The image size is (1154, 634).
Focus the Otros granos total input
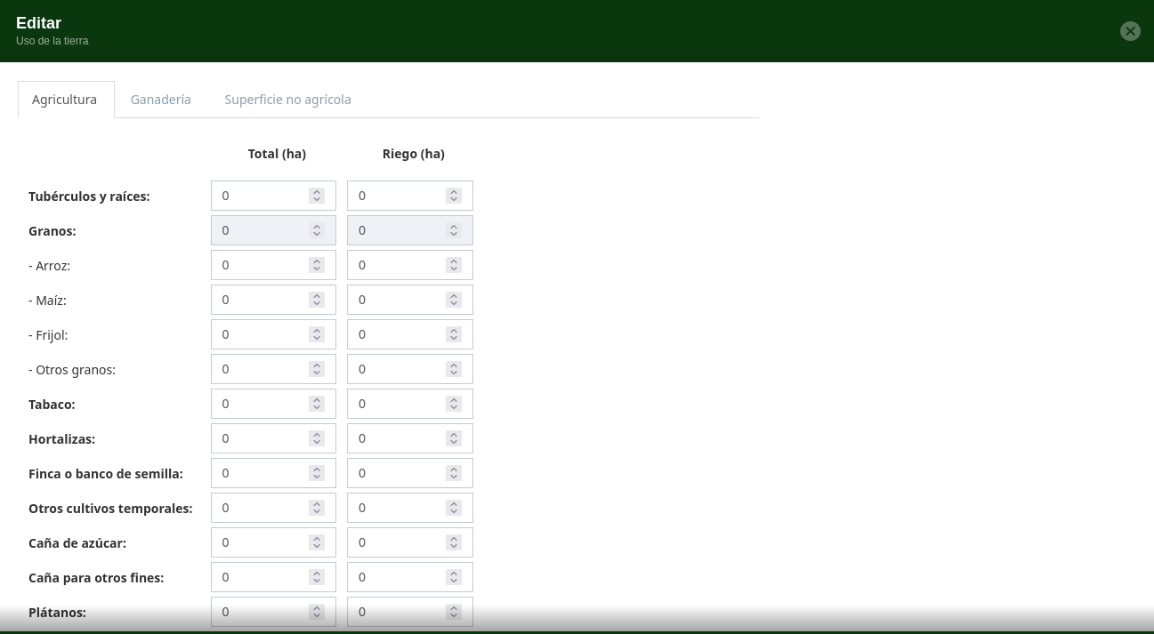click(x=260, y=369)
